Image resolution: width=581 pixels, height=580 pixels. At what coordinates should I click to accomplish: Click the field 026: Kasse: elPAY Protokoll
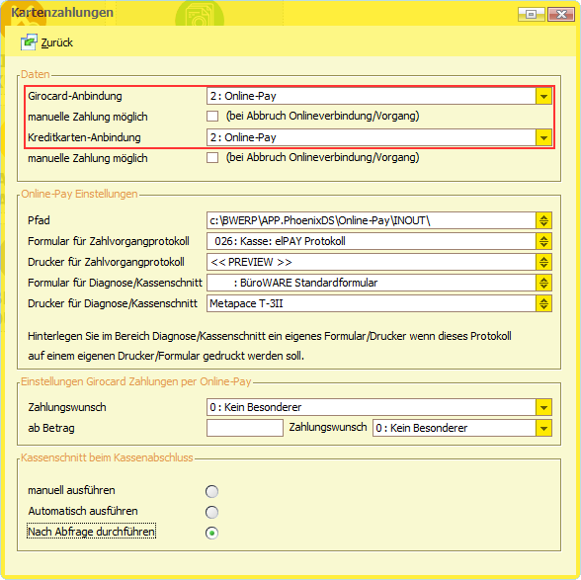coord(372,242)
